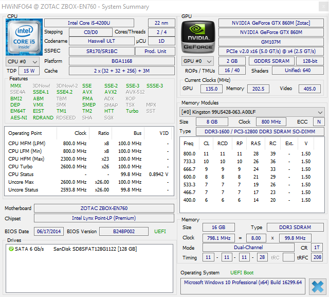
Task: Click the tRFC value 208
Action: [317, 257]
